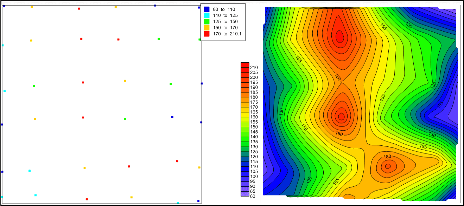
Task: Click the blue legend swatch for 80 to 110
Action: [207, 9]
